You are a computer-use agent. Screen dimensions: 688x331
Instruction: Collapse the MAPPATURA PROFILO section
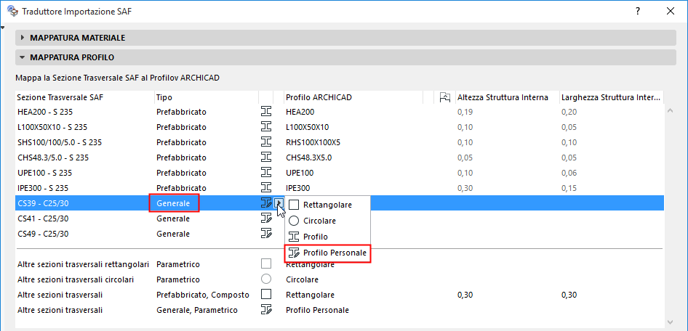23,57
